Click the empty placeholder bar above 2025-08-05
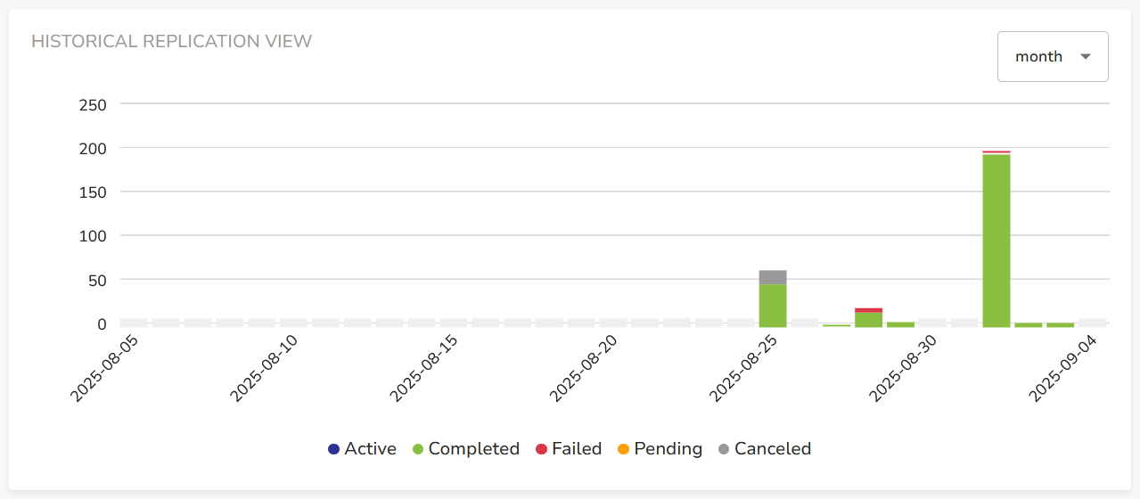 [x=134, y=323]
